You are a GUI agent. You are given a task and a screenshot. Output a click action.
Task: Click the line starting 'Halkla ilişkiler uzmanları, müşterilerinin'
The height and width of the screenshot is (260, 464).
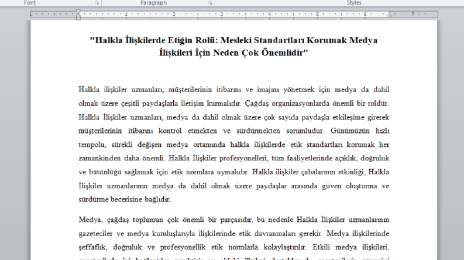coord(234,90)
